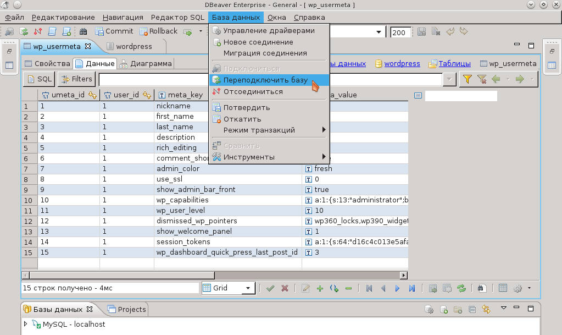The height and width of the screenshot is (335, 562).
Task: Expand MySQL - localhost tree node
Action: point(25,324)
